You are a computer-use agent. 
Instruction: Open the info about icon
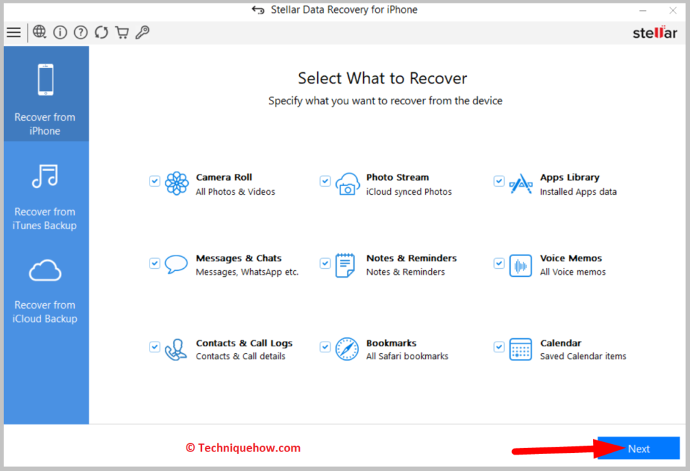point(60,32)
